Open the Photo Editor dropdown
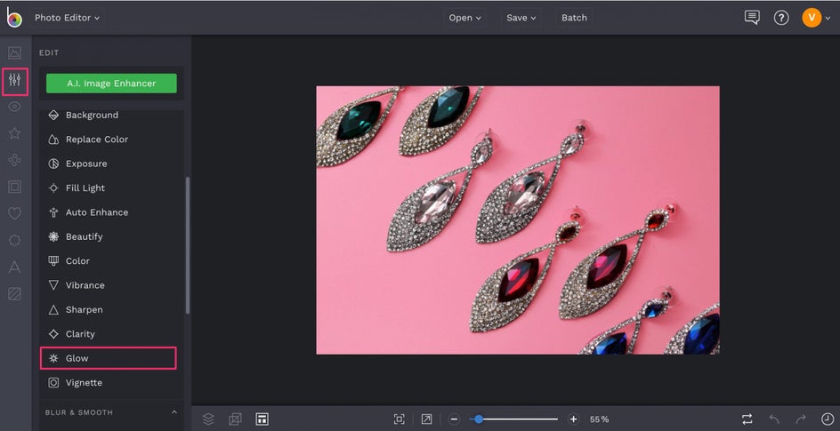Screen dimensions: 840x431 [x=67, y=18]
